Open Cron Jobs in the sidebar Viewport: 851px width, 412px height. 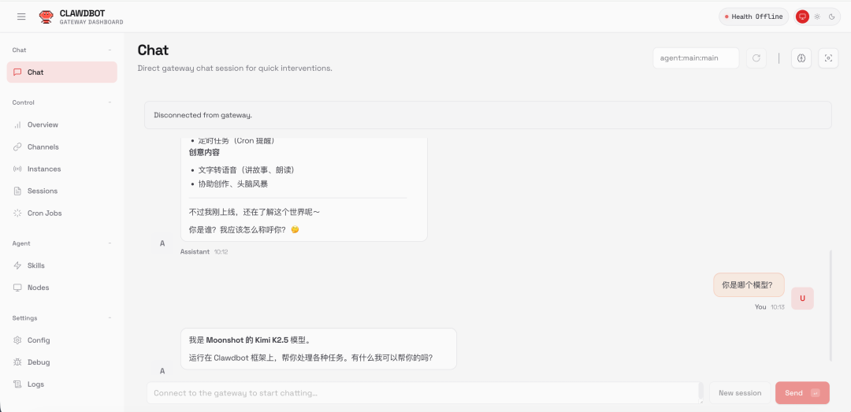tap(62, 213)
